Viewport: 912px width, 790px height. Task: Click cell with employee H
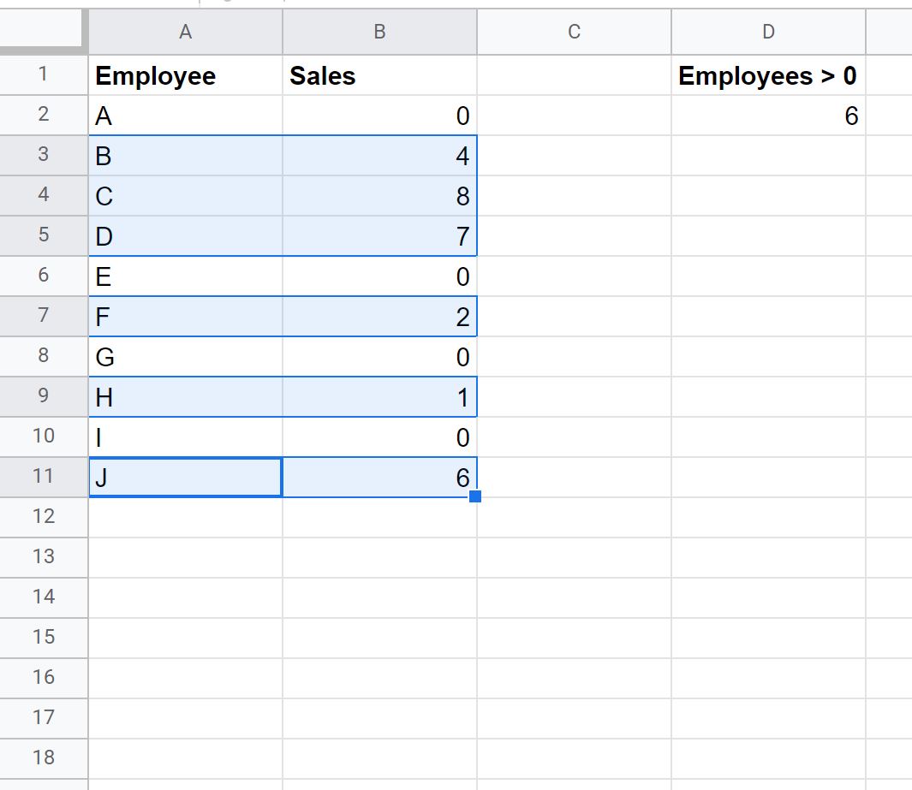click(186, 396)
